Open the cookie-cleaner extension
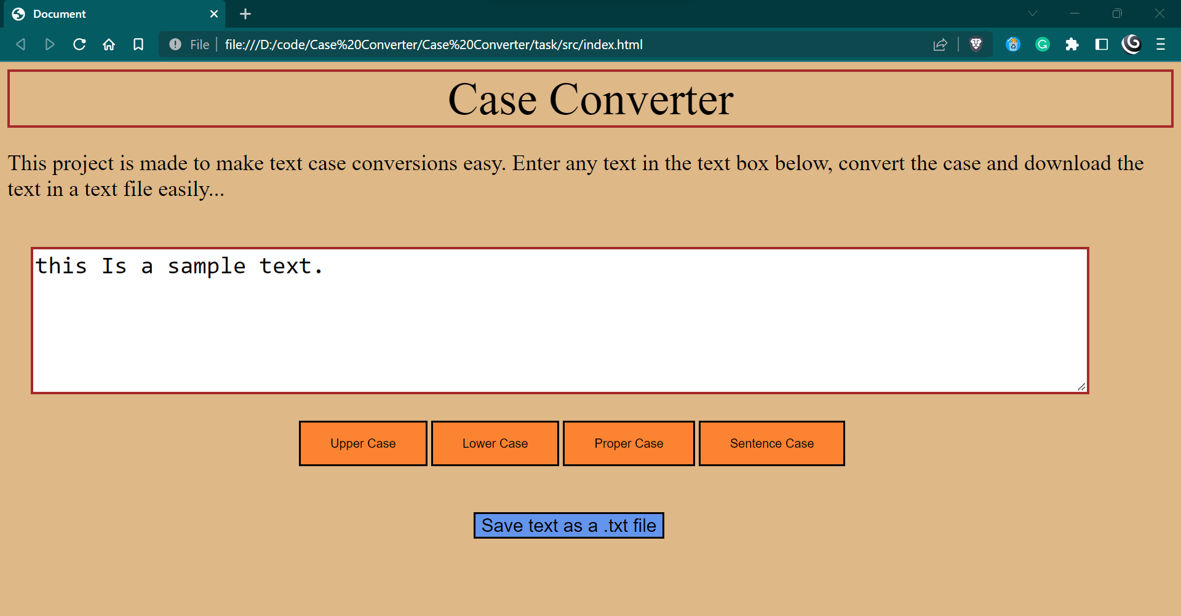The width and height of the screenshot is (1181, 616). 1012,44
